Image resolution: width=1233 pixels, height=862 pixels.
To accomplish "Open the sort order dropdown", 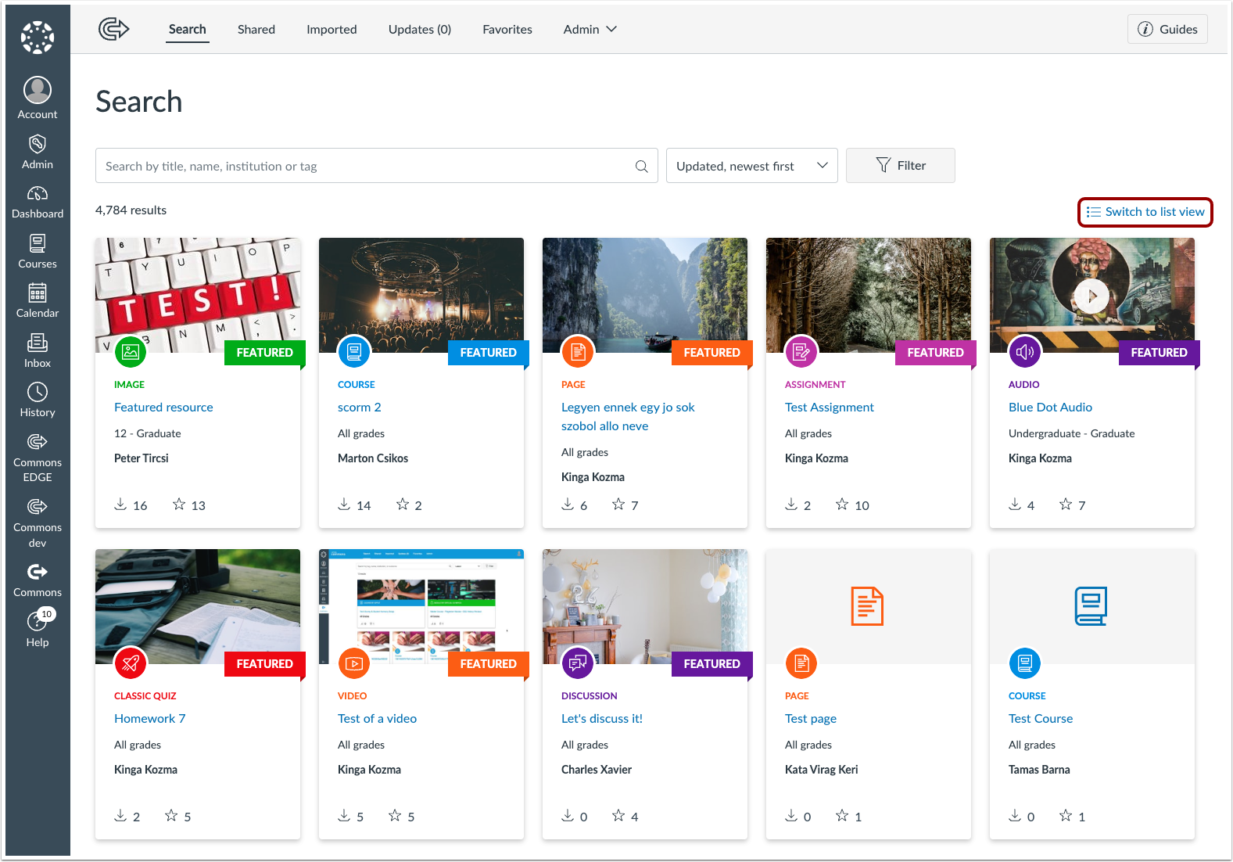I will click(751, 166).
